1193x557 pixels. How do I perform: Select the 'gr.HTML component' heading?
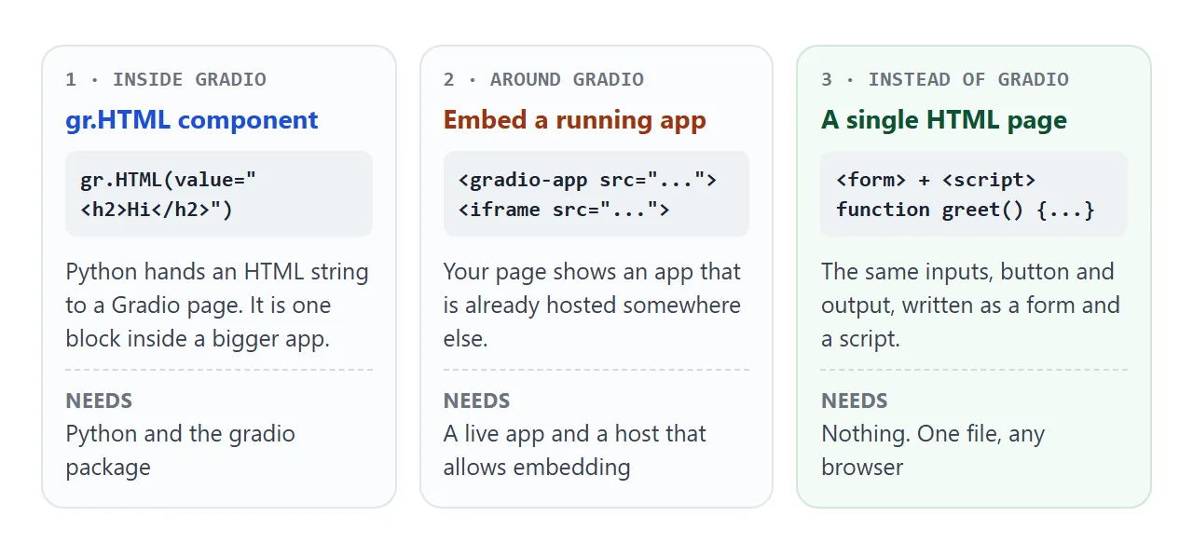(x=192, y=120)
